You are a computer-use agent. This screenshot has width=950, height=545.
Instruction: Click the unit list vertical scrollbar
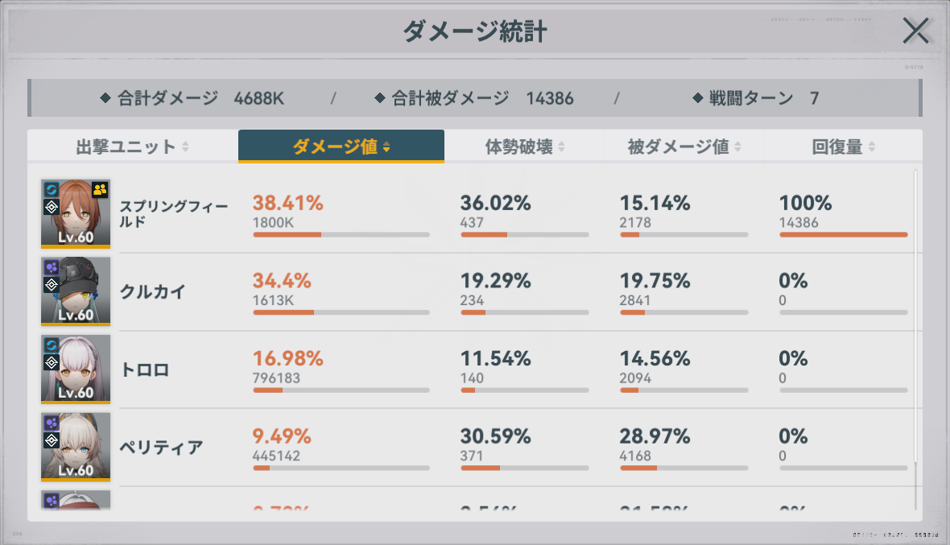click(x=915, y=338)
